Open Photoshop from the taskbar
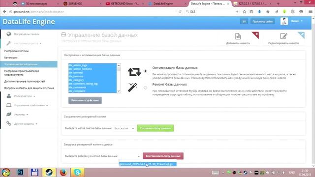This screenshot has width=315, height=177. (20, 172)
